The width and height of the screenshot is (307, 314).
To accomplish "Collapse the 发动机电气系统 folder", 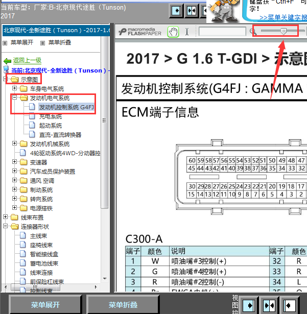I will pos(14,98).
